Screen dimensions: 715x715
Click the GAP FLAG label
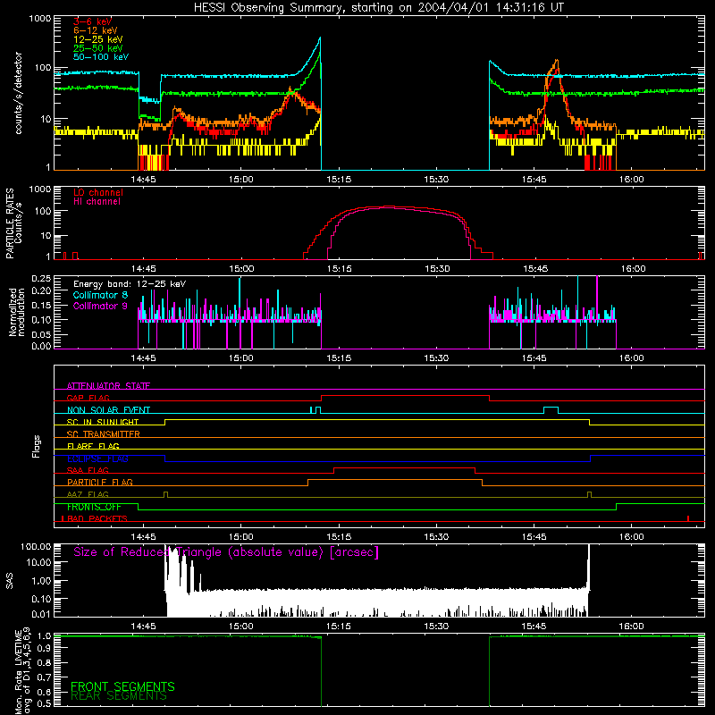tap(88, 398)
